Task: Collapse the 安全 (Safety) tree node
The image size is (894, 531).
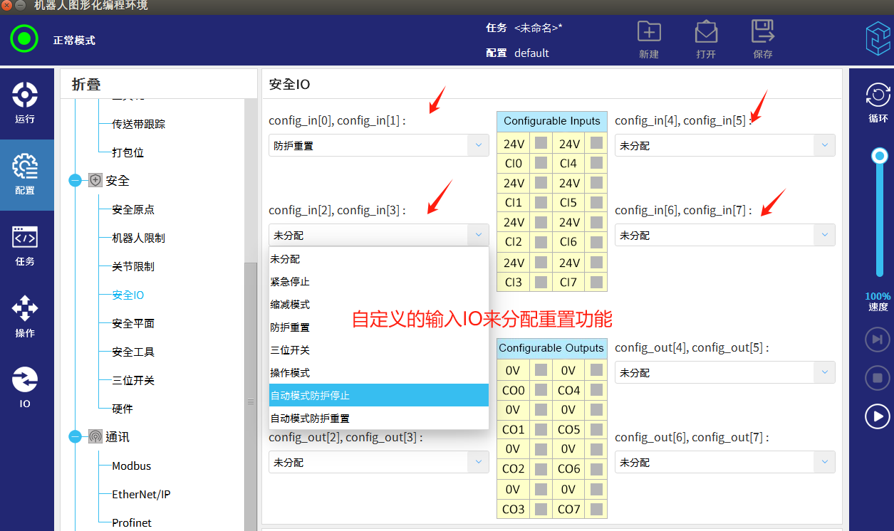Action: tap(76, 181)
